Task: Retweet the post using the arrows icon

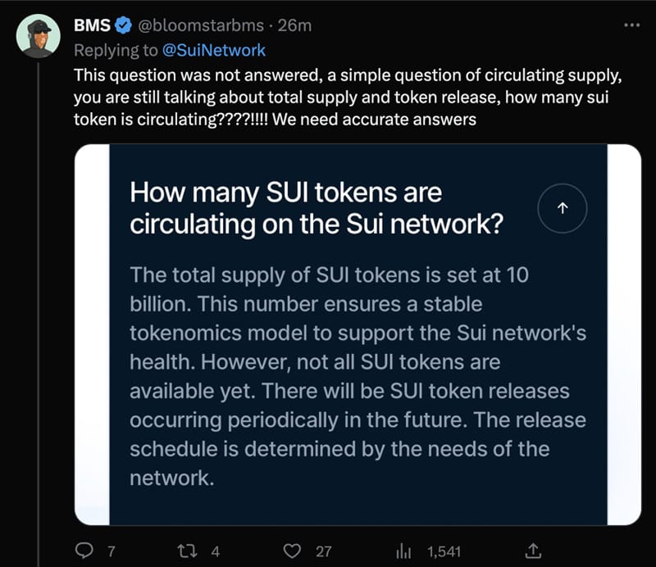Action: tap(187, 551)
